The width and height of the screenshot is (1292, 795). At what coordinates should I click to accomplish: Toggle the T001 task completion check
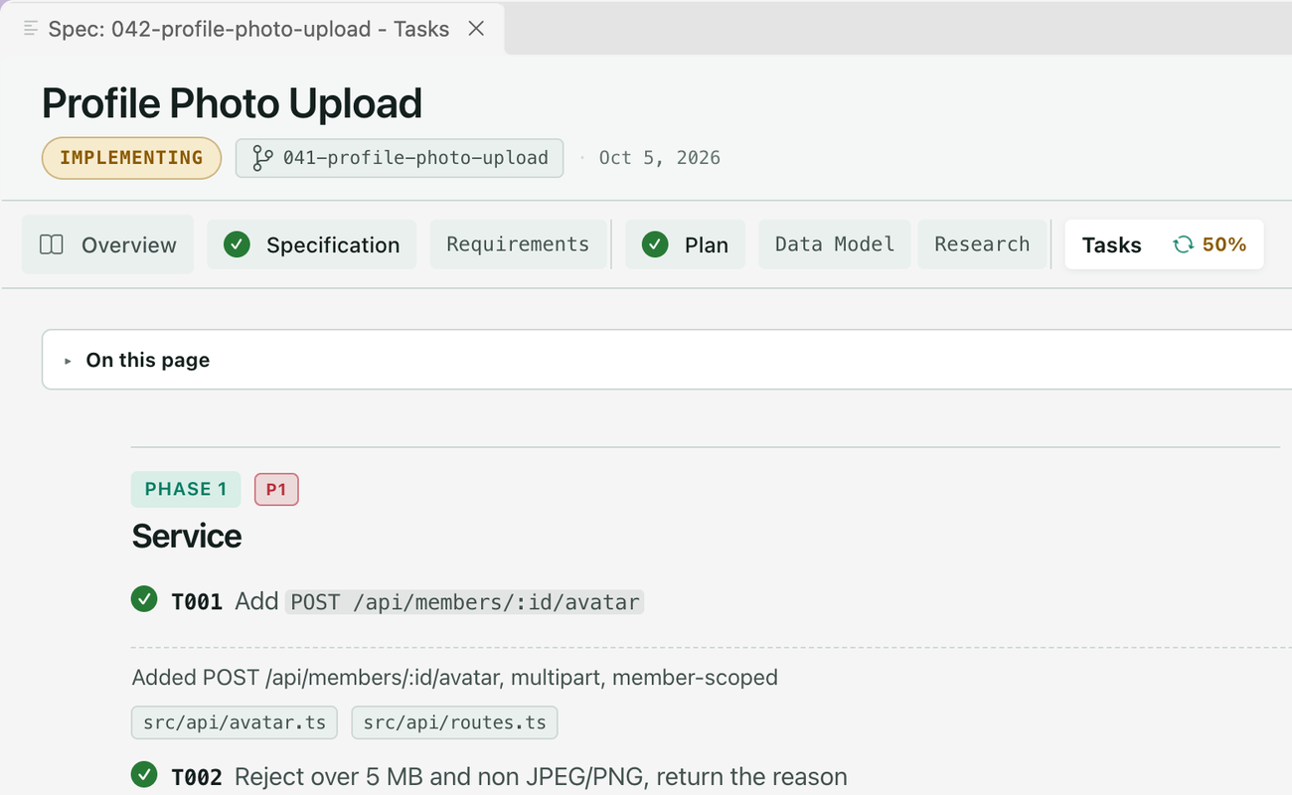tap(144, 599)
